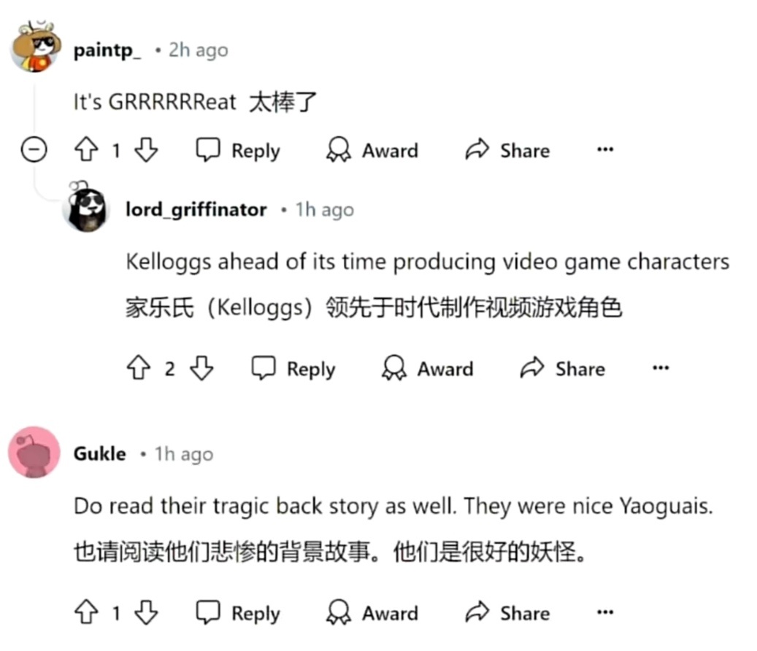Give Award to paintp_ comment
The height and width of the screenshot is (651, 757).
tap(372, 150)
